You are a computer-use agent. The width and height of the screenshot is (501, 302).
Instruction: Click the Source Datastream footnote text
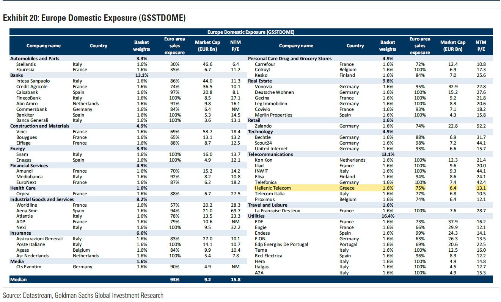pyautogui.click(x=83, y=295)
